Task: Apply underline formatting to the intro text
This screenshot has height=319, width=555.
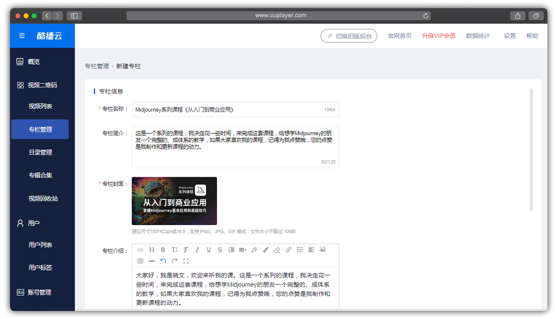Action: click(x=208, y=249)
